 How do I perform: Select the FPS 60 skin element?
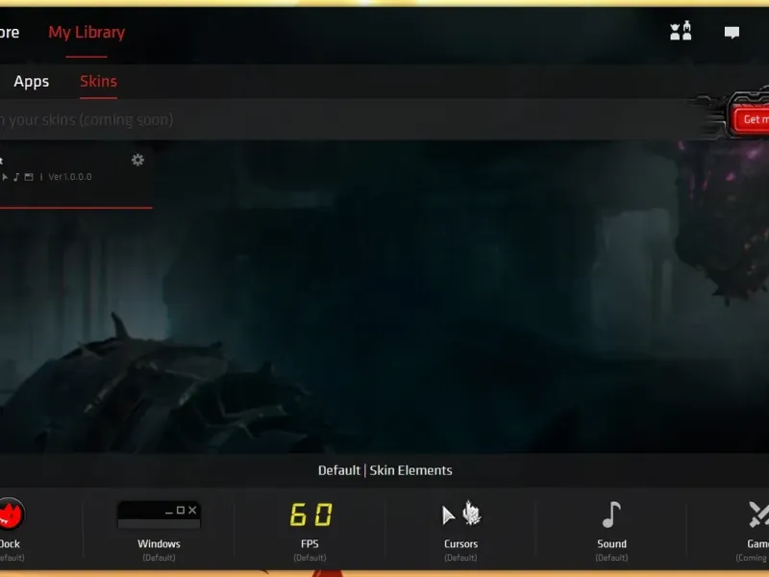310,530
